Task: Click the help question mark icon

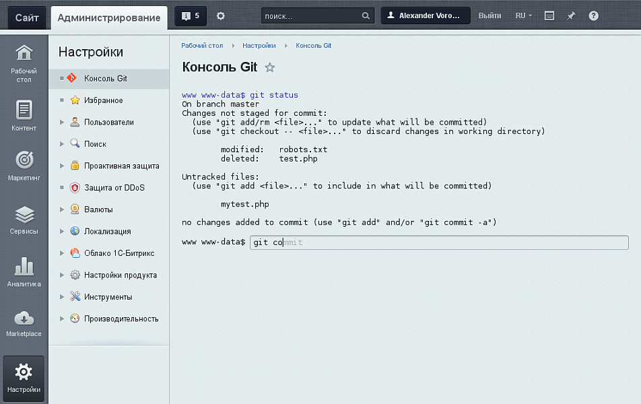Action: (593, 15)
